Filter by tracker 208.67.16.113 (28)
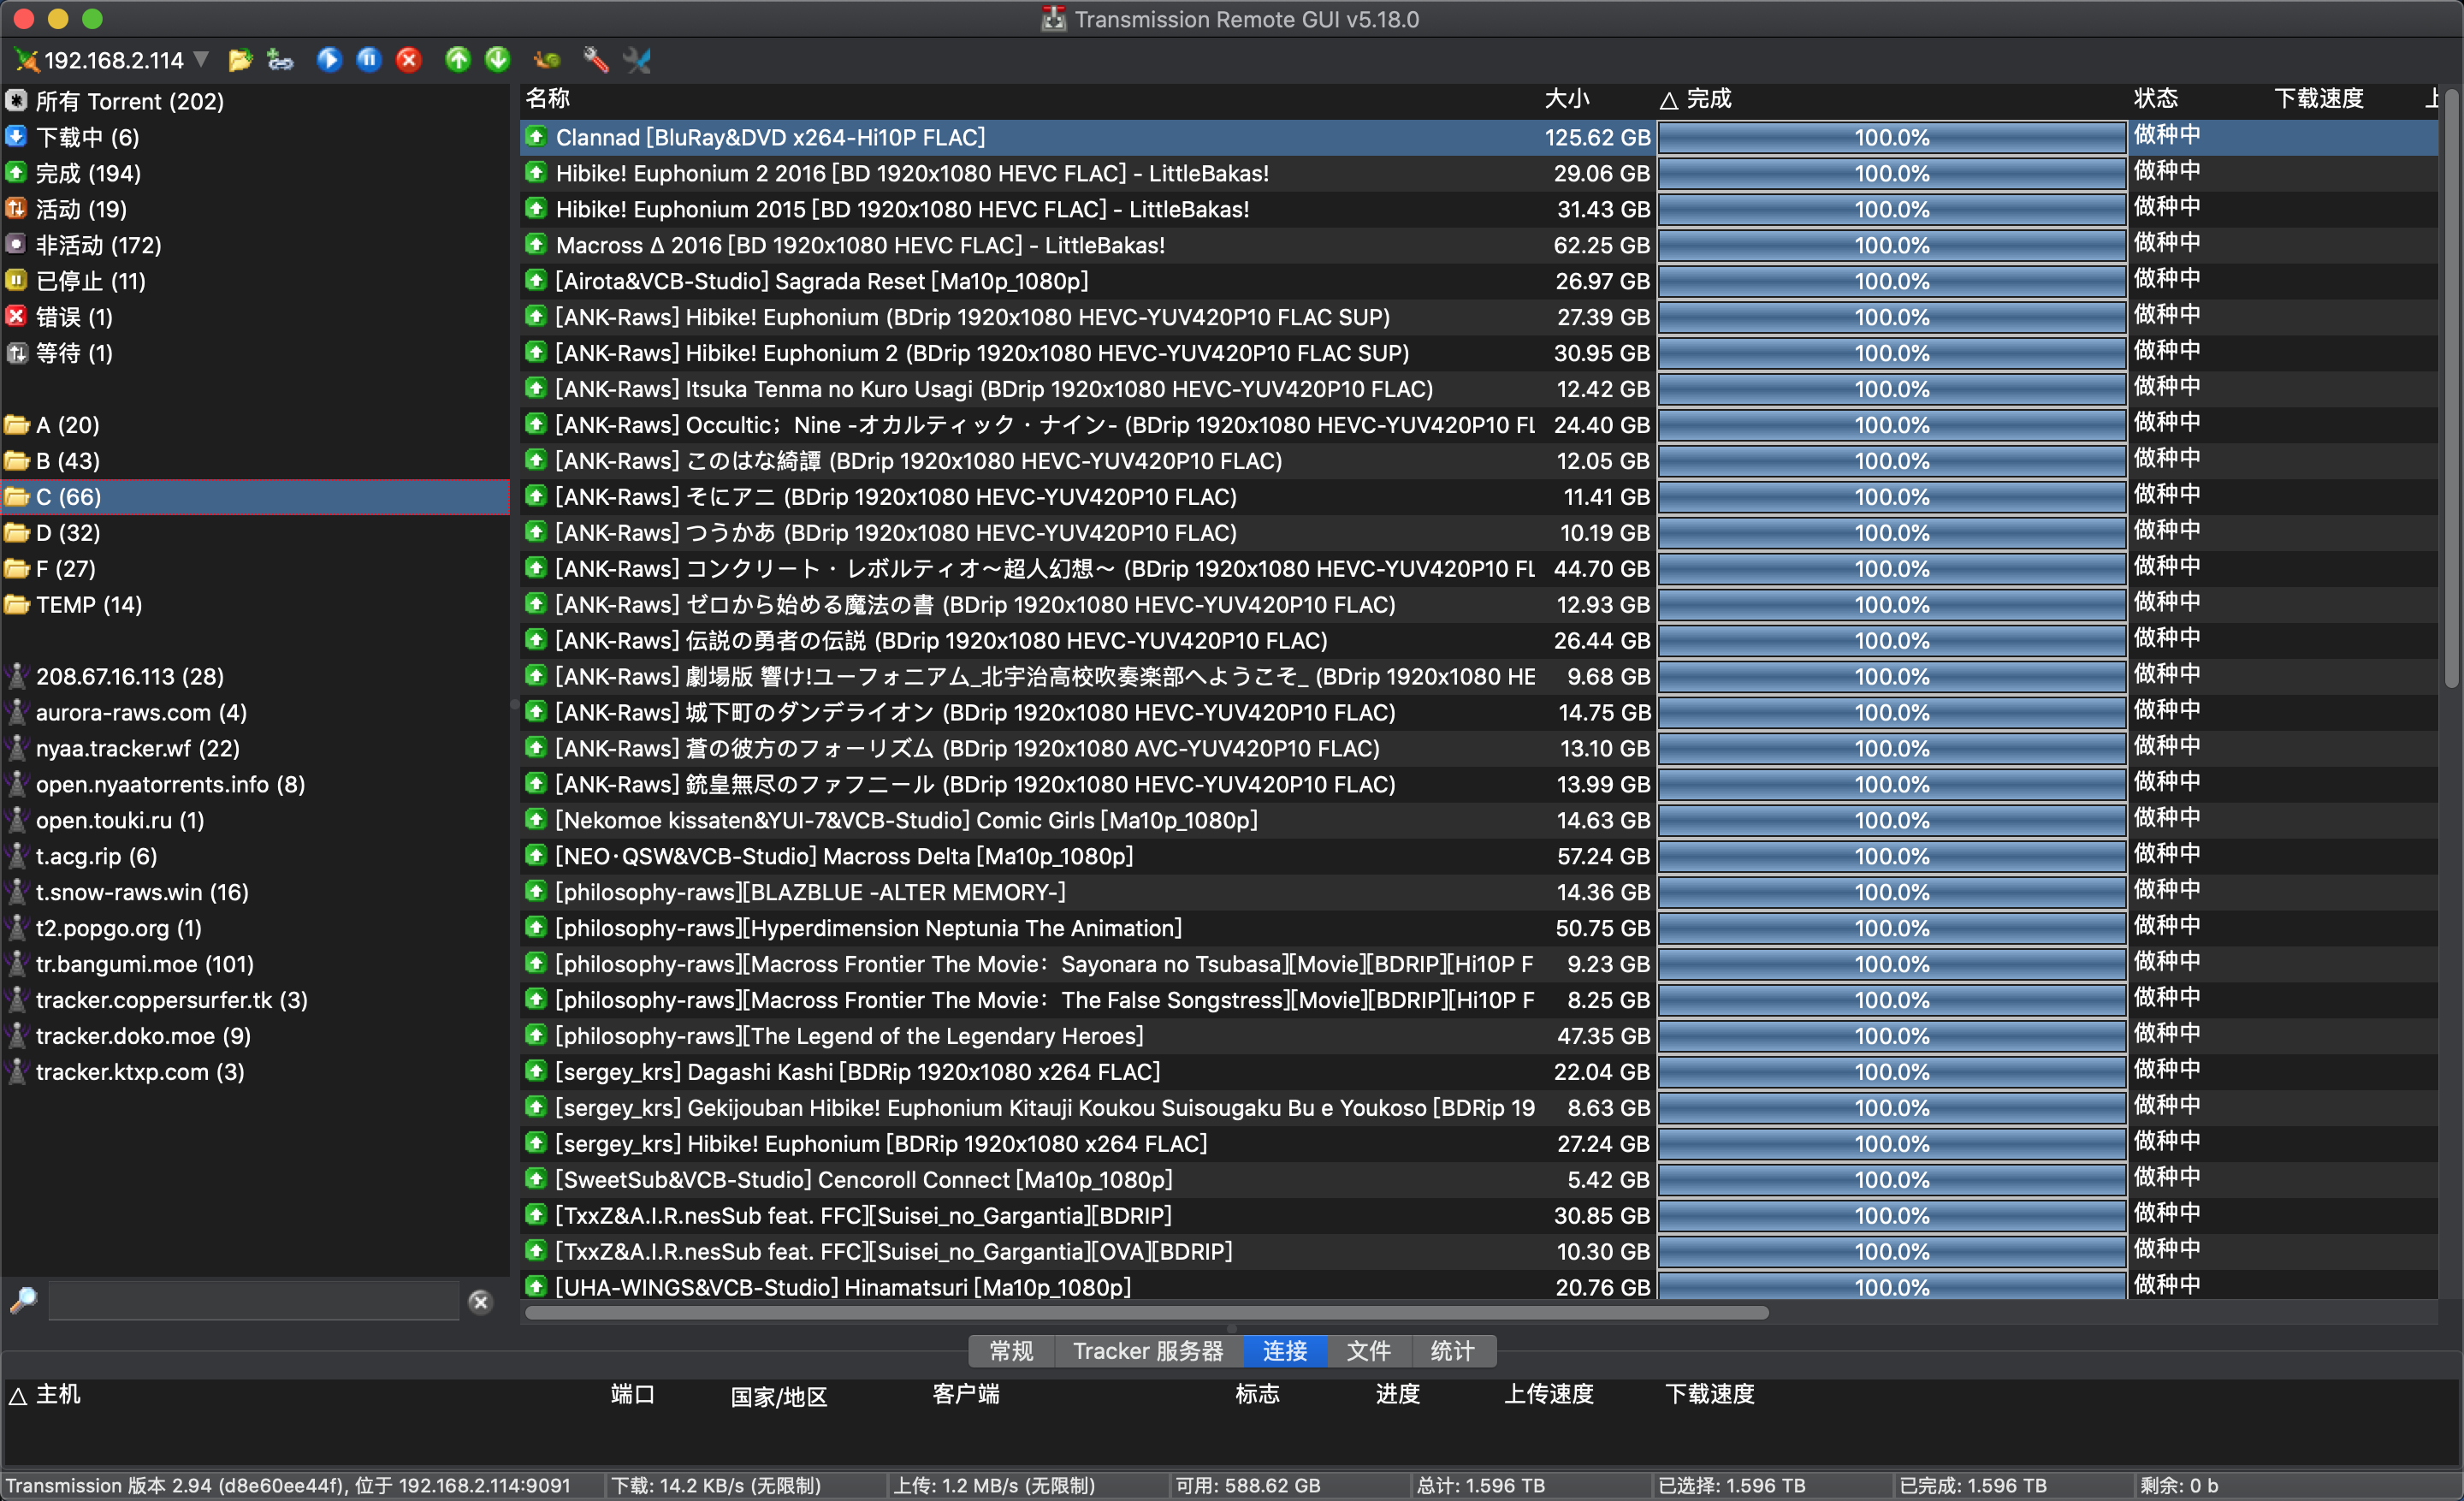Viewport: 2464px width, 1501px height. pyautogui.click(x=130, y=677)
